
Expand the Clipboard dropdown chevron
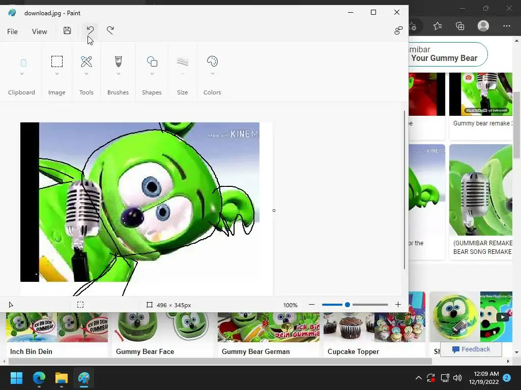[x=22, y=74]
